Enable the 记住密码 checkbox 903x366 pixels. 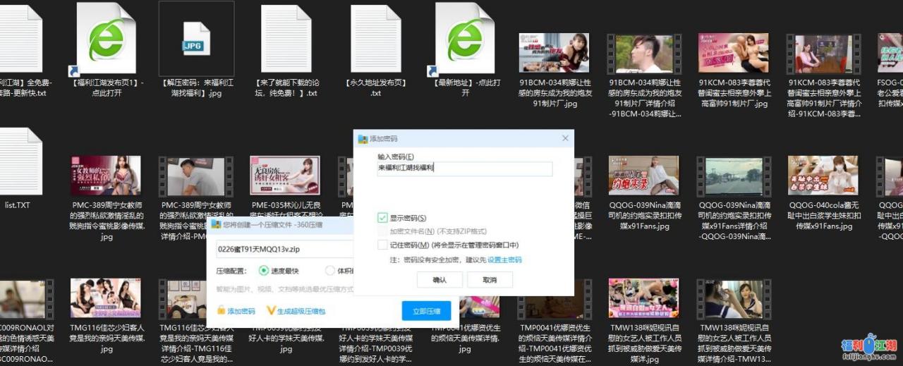click(x=382, y=245)
